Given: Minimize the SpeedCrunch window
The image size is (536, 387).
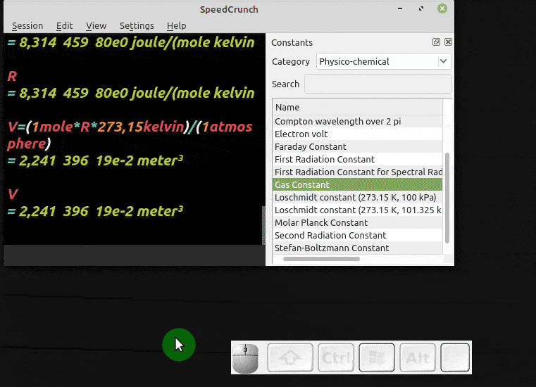Looking at the screenshot, I should pyautogui.click(x=400, y=8).
